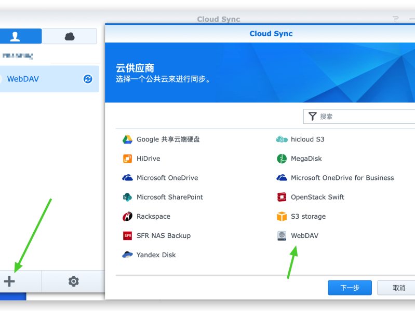Click the filter funnel icon
This screenshot has height=311, width=415.
point(313,117)
